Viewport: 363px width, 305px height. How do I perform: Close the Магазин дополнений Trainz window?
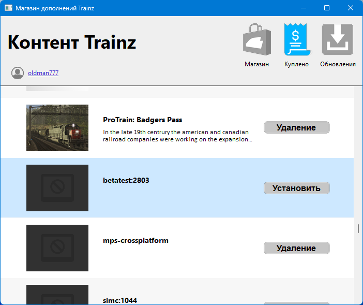(351, 8)
